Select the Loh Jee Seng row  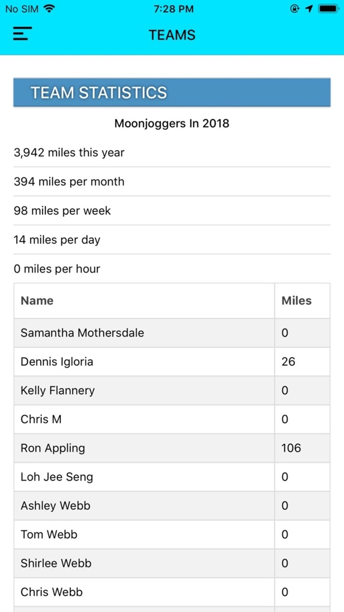(x=57, y=477)
